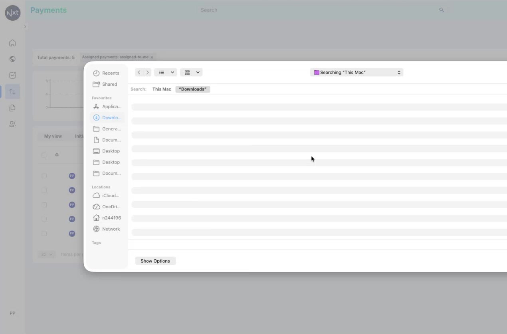Open Home icon in Payments sidebar
The width and height of the screenshot is (507, 334).
click(12, 43)
